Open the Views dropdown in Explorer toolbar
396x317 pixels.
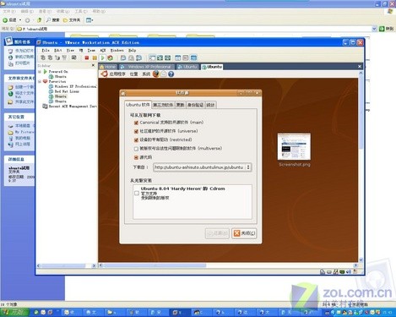pyautogui.click(x=90, y=20)
